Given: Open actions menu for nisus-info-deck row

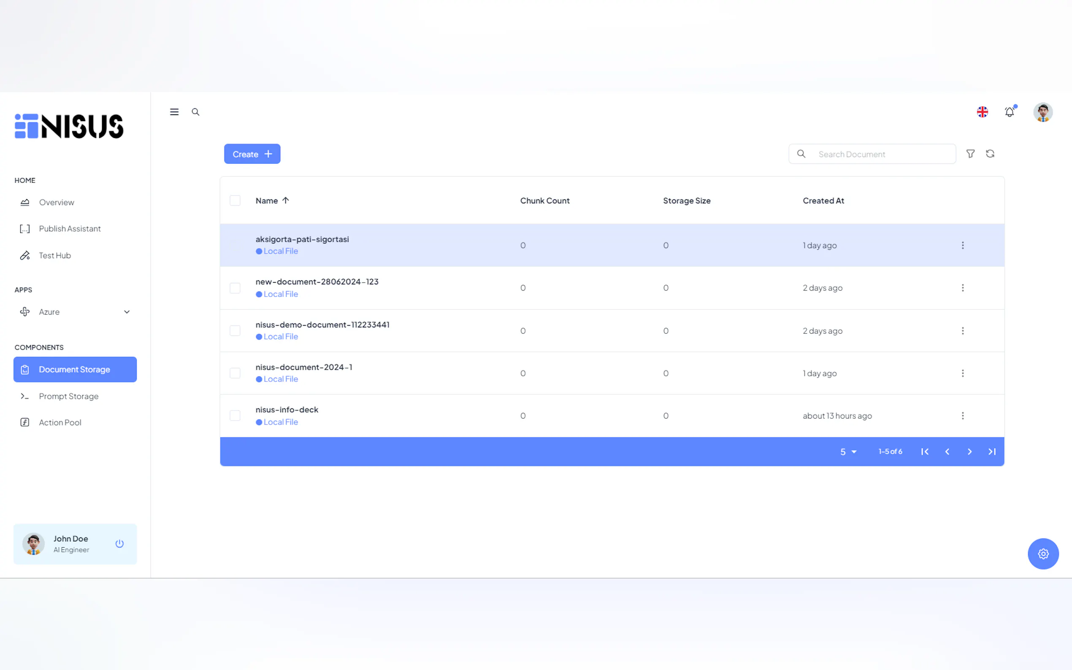Looking at the screenshot, I should [x=963, y=416].
